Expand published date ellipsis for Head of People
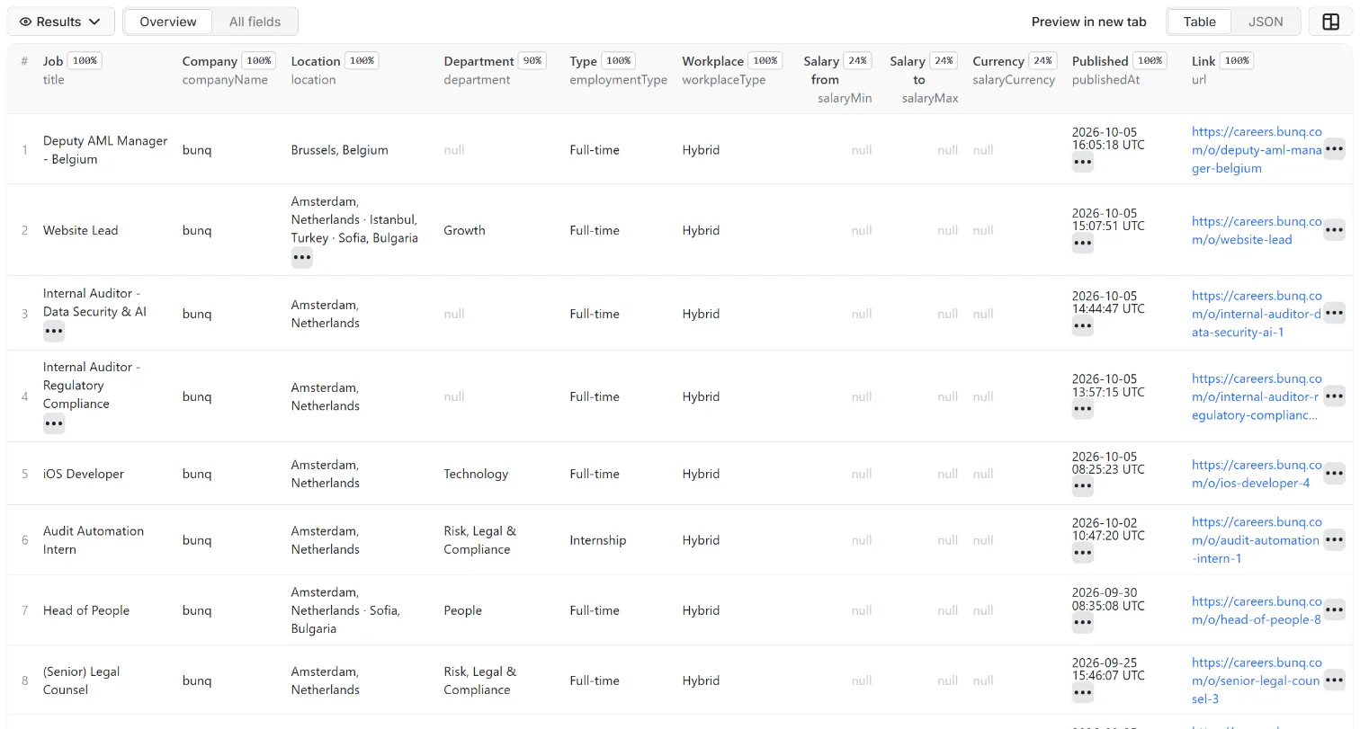1360x729 pixels. [1083, 623]
